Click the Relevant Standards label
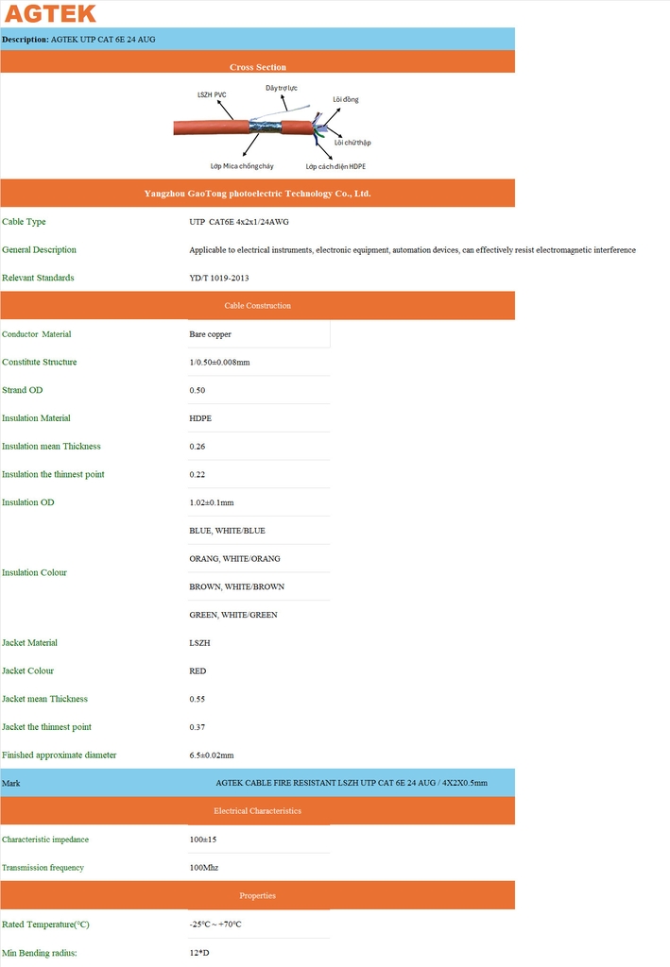 coord(38,278)
